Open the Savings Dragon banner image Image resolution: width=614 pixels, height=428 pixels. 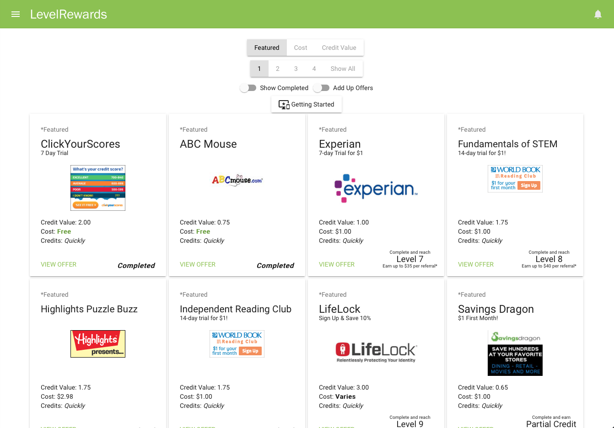click(x=515, y=353)
